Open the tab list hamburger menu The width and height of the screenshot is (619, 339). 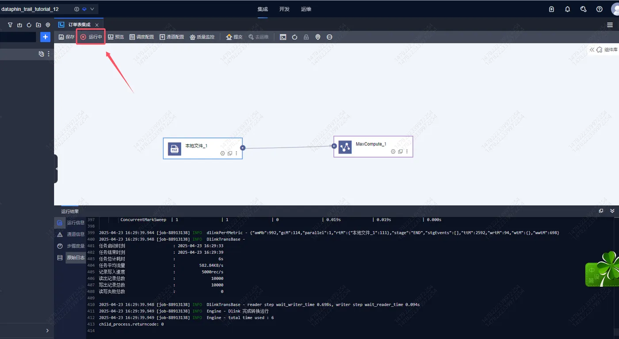coord(610,25)
